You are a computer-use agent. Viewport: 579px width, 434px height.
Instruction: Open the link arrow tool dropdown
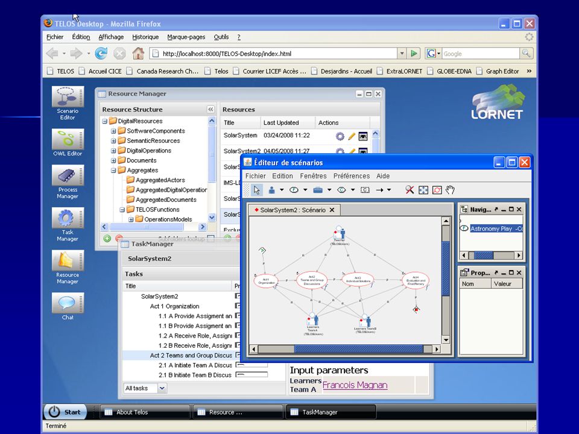tap(389, 190)
